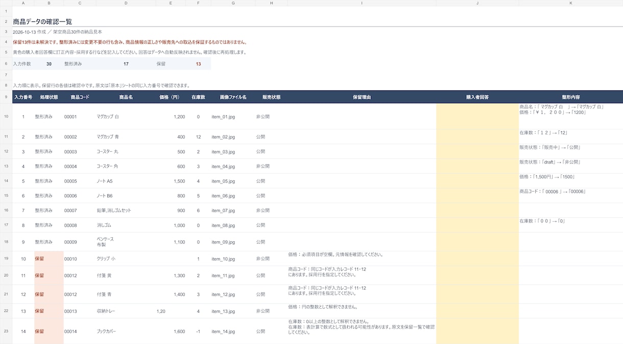Select sheet row header 9
Screen dimensions: 623x344
click(x=6, y=97)
